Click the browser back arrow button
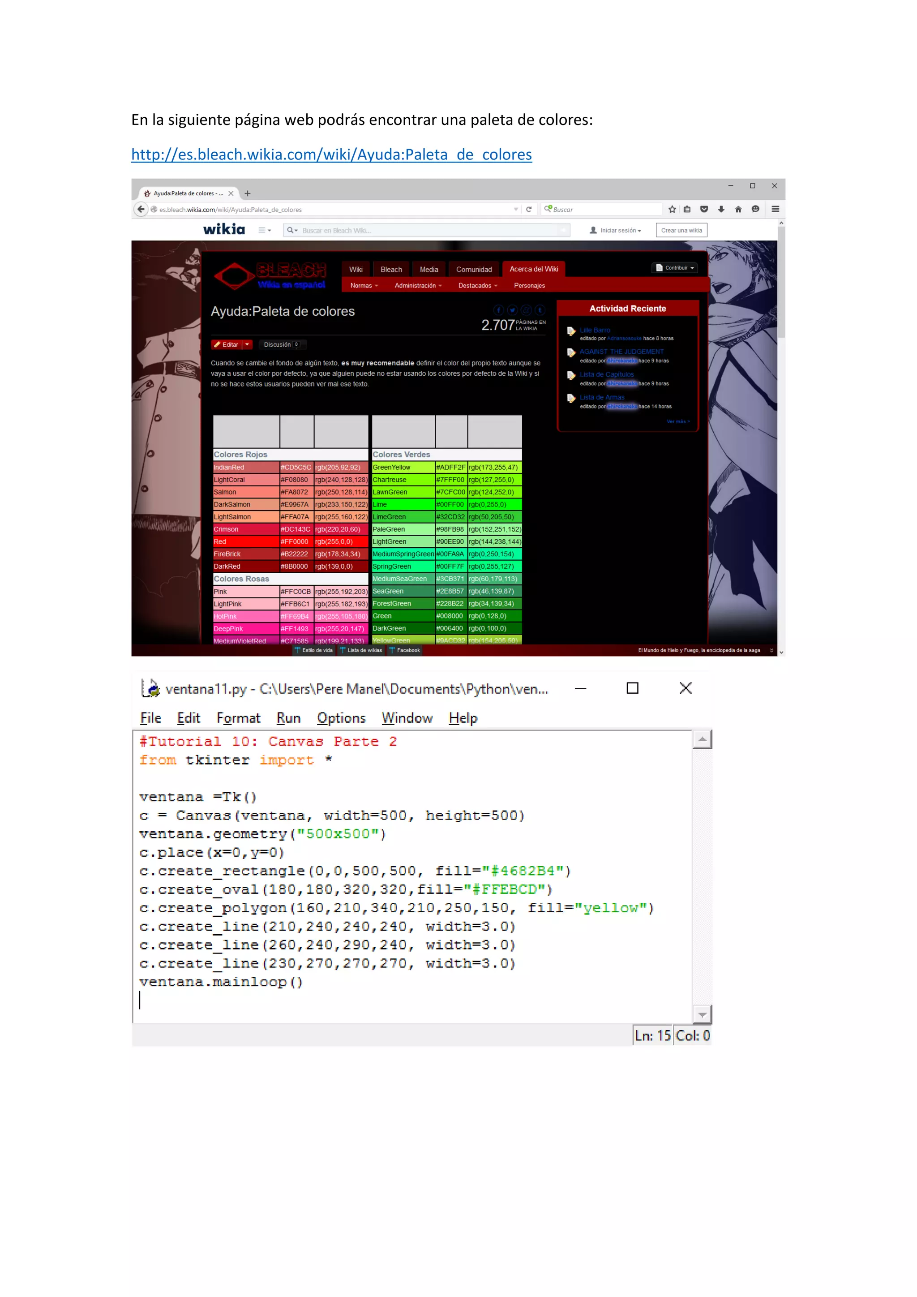The image size is (917, 1297). [x=141, y=209]
